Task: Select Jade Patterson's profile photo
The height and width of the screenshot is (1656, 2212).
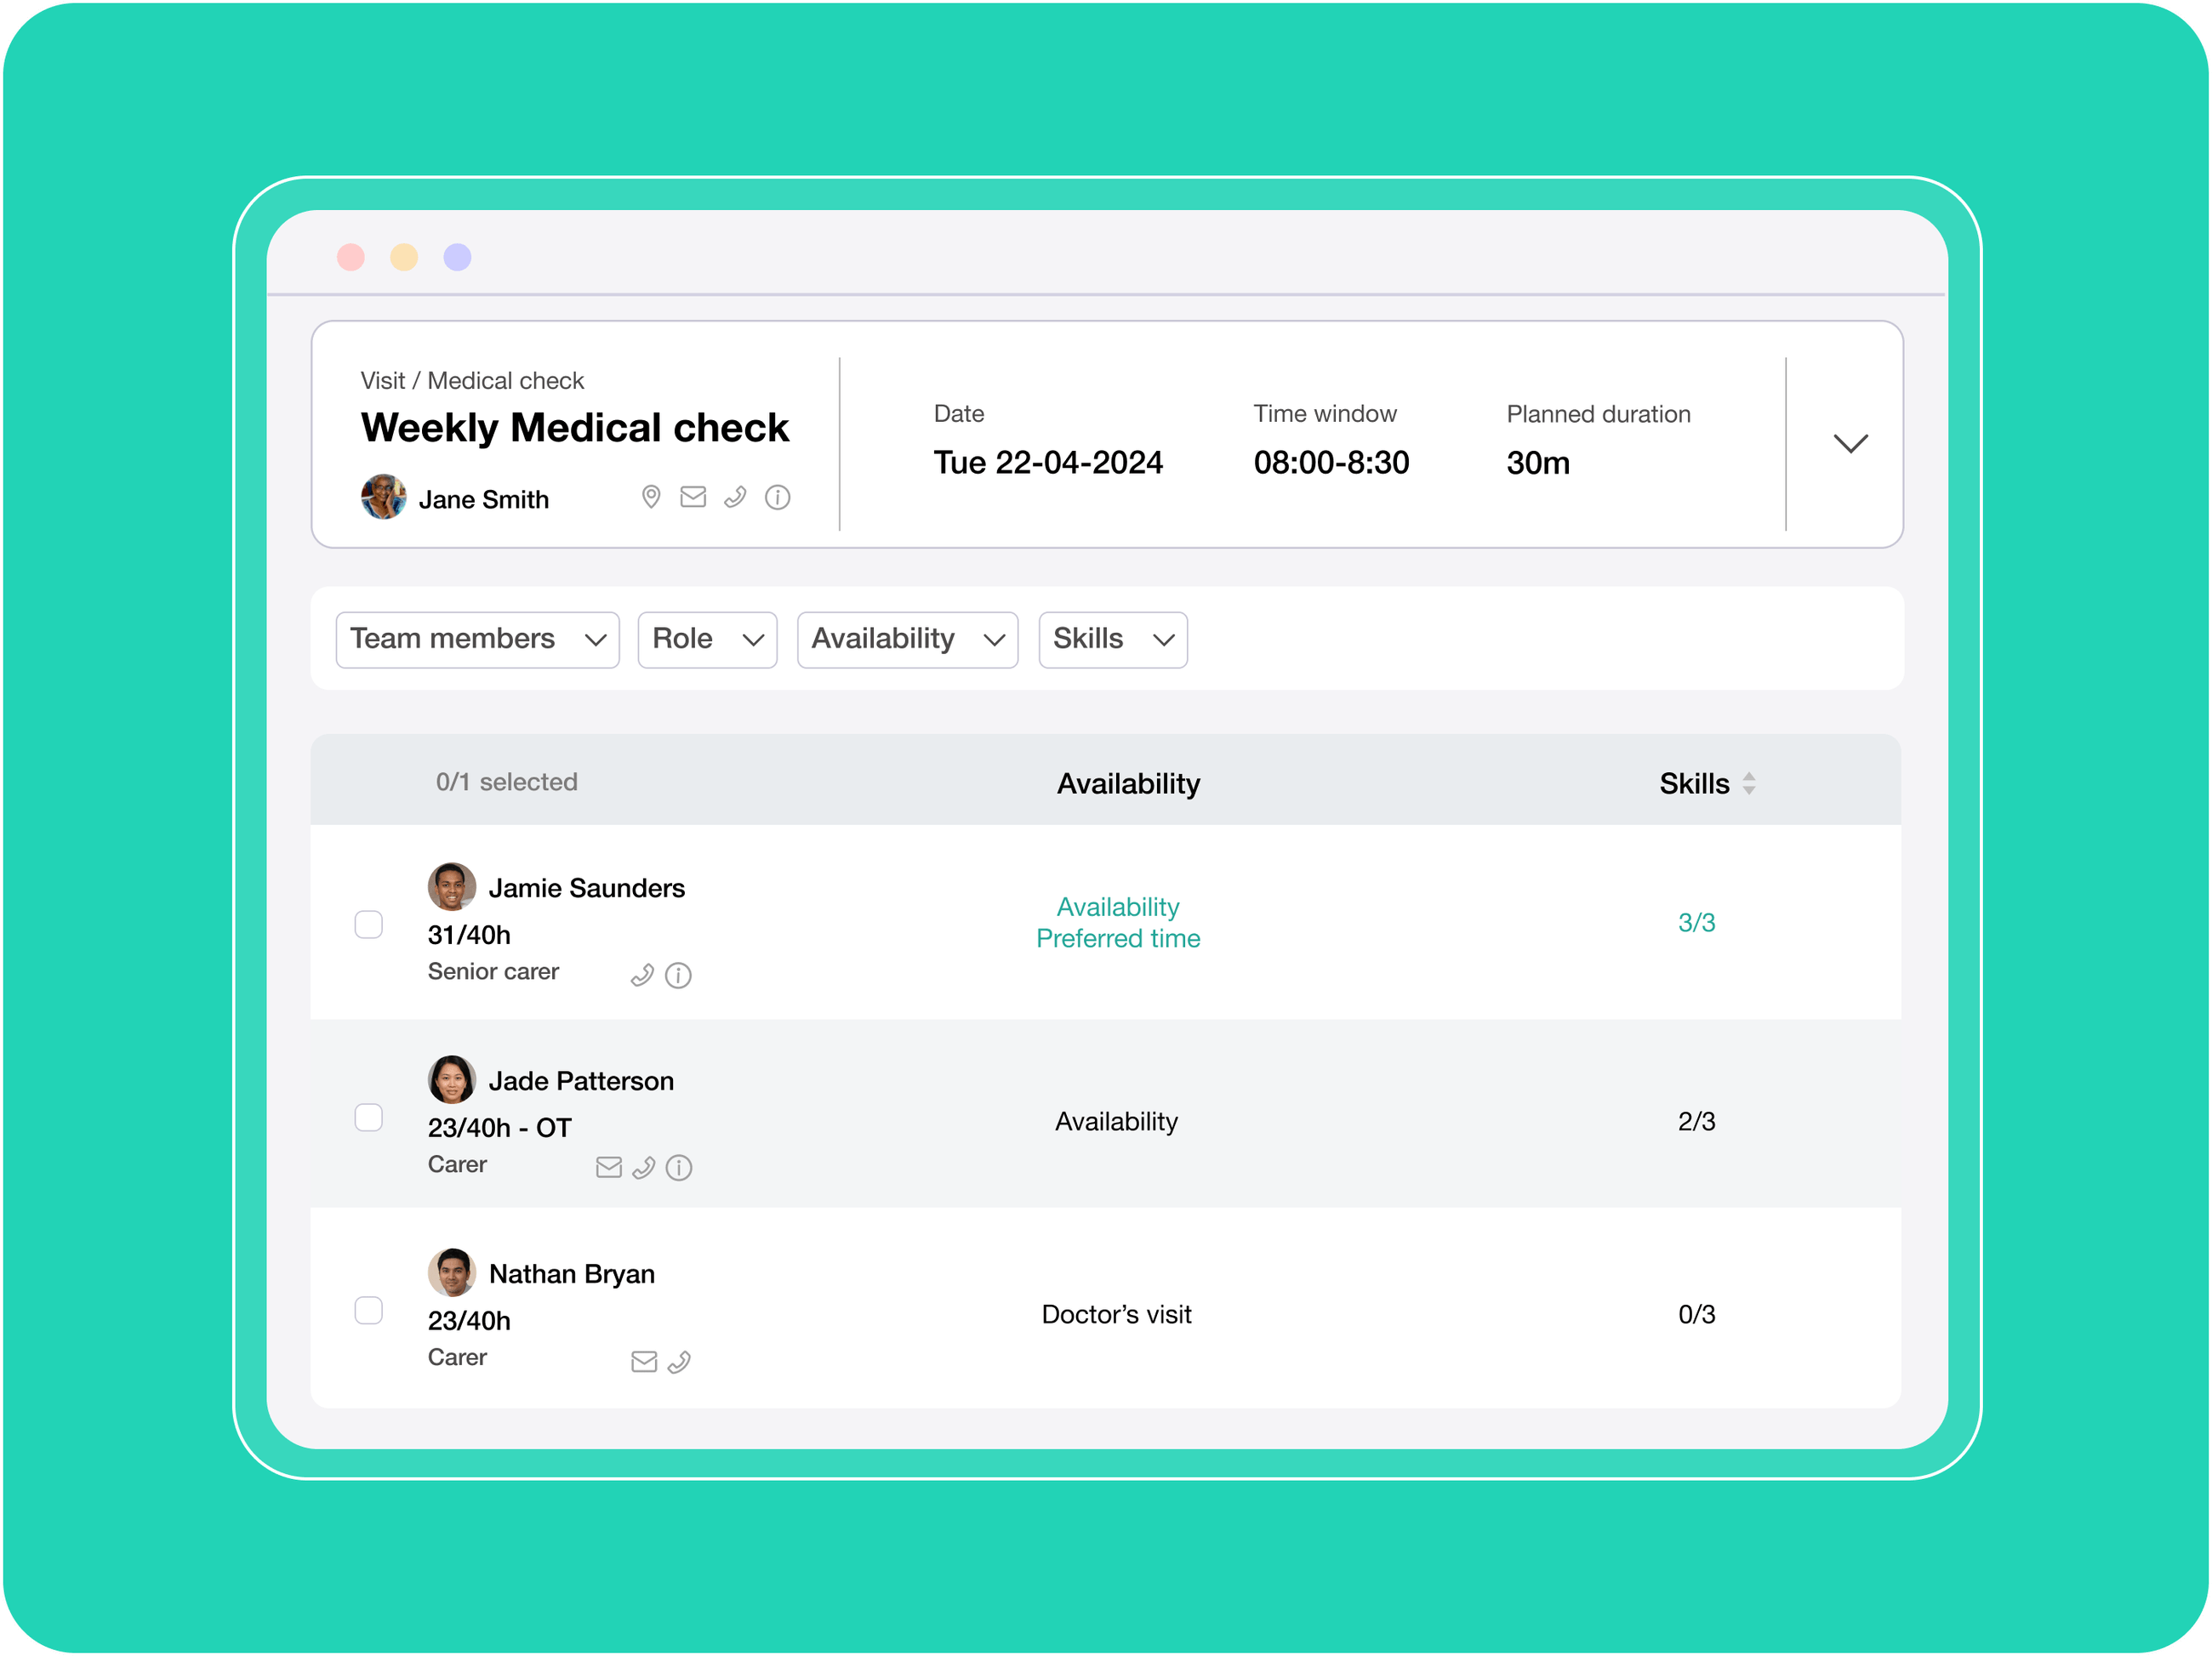Action: 451,1079
